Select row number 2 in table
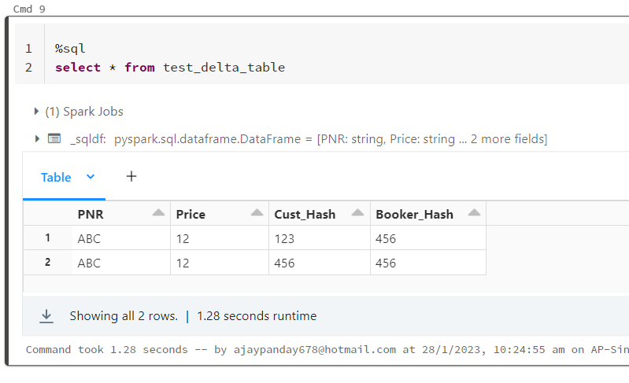629x383 pixels. click(x=47, y=263)
